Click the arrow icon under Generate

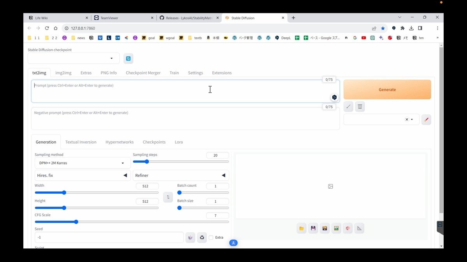click(348, 107)
